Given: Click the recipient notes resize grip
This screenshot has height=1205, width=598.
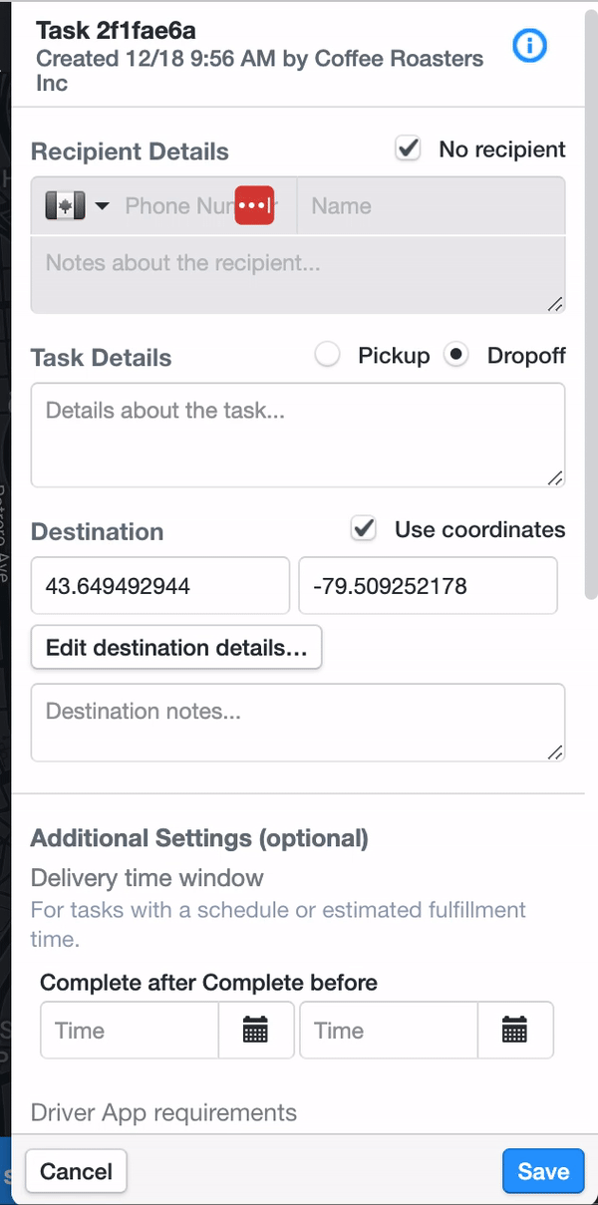Looking at the screenshot, I should [555, 303].
